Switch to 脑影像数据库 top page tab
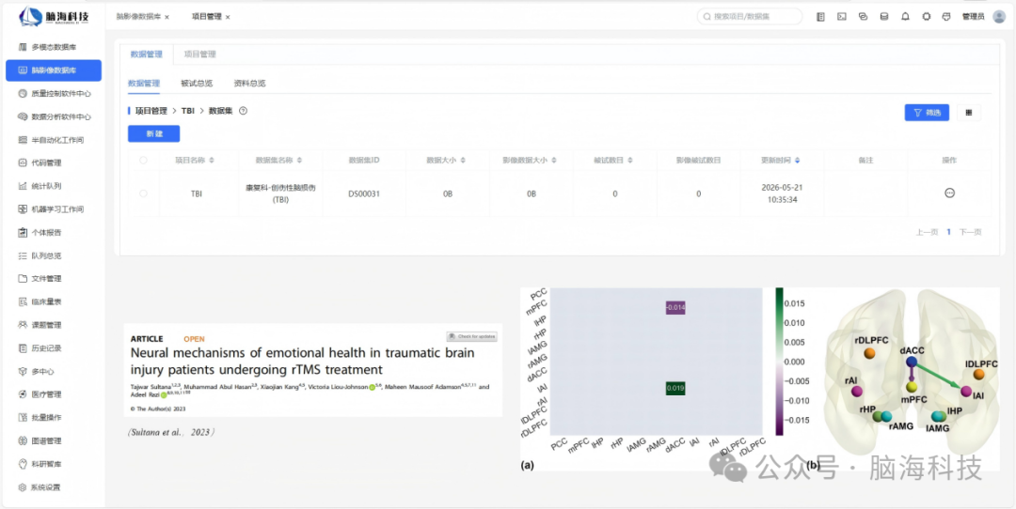Viewport: 1016px width, 509px height. pos(138,17)
